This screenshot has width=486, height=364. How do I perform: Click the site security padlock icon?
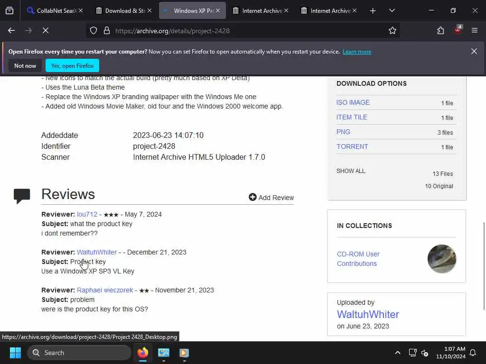107,31
